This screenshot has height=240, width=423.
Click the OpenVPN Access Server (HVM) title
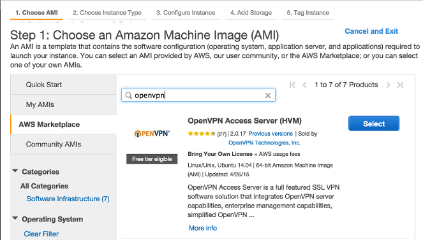pyautogui.click(x=244, y=120)
